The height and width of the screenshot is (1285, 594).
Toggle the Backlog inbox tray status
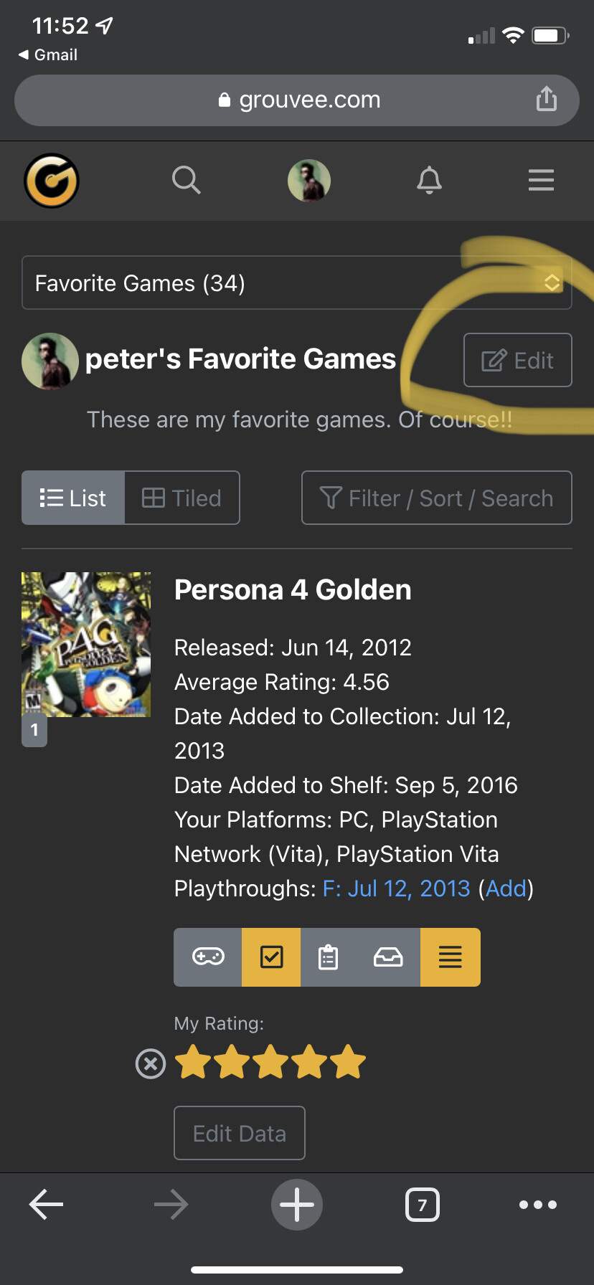point(388,957)
